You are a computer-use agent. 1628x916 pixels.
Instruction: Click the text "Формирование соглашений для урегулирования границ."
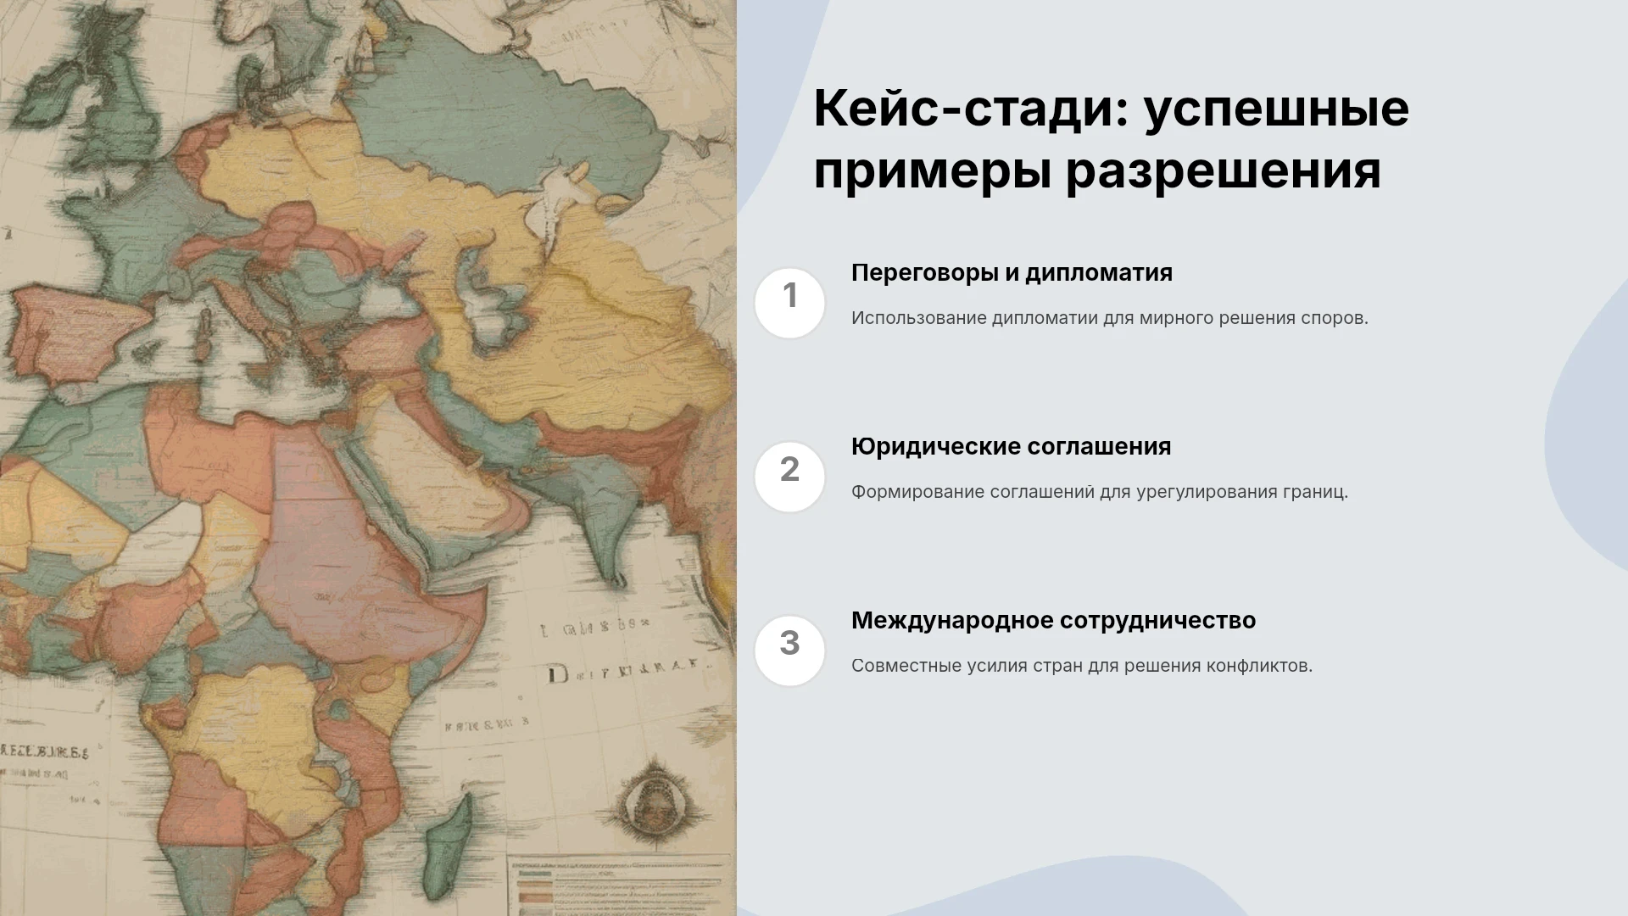point(1099,492)
